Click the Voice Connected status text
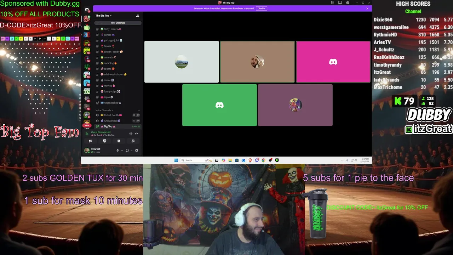 [101, 132]
